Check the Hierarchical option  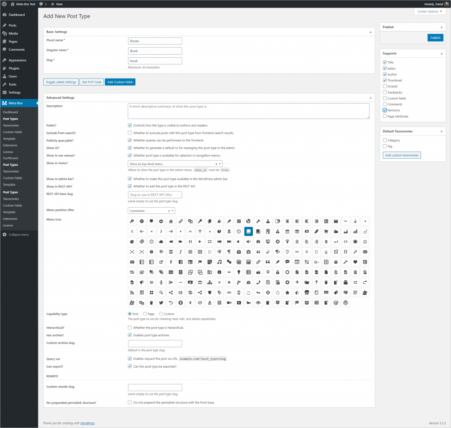[130, 328]
